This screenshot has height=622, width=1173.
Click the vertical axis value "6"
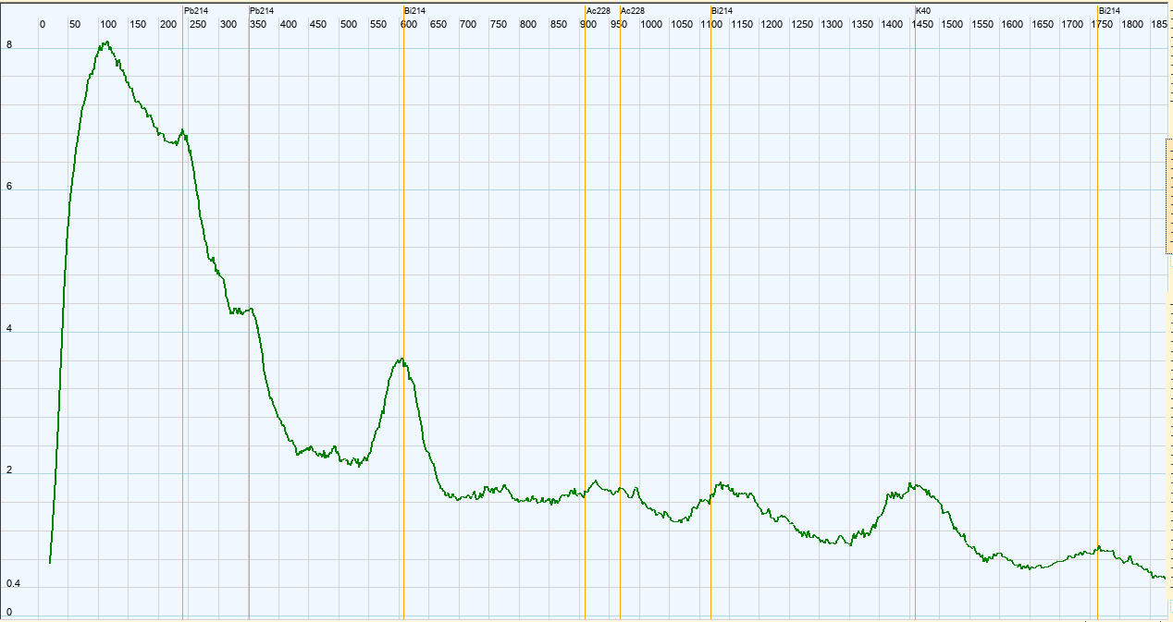(9, 187)
